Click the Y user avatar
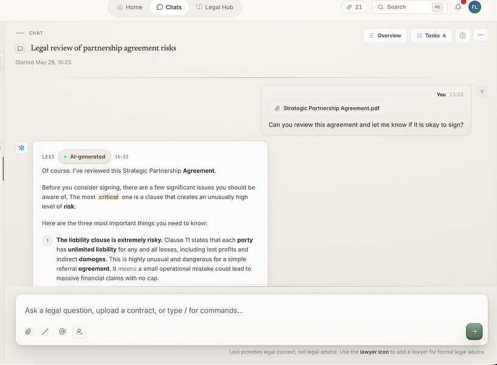Image resolution: width=497 pixels, height=365 pixels. click(482, 92)
